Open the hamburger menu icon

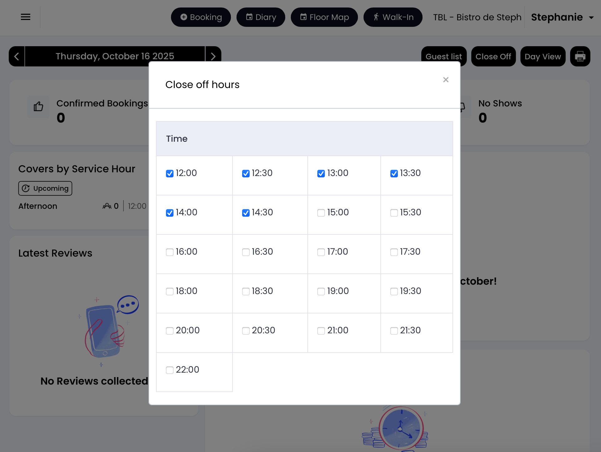26,17
